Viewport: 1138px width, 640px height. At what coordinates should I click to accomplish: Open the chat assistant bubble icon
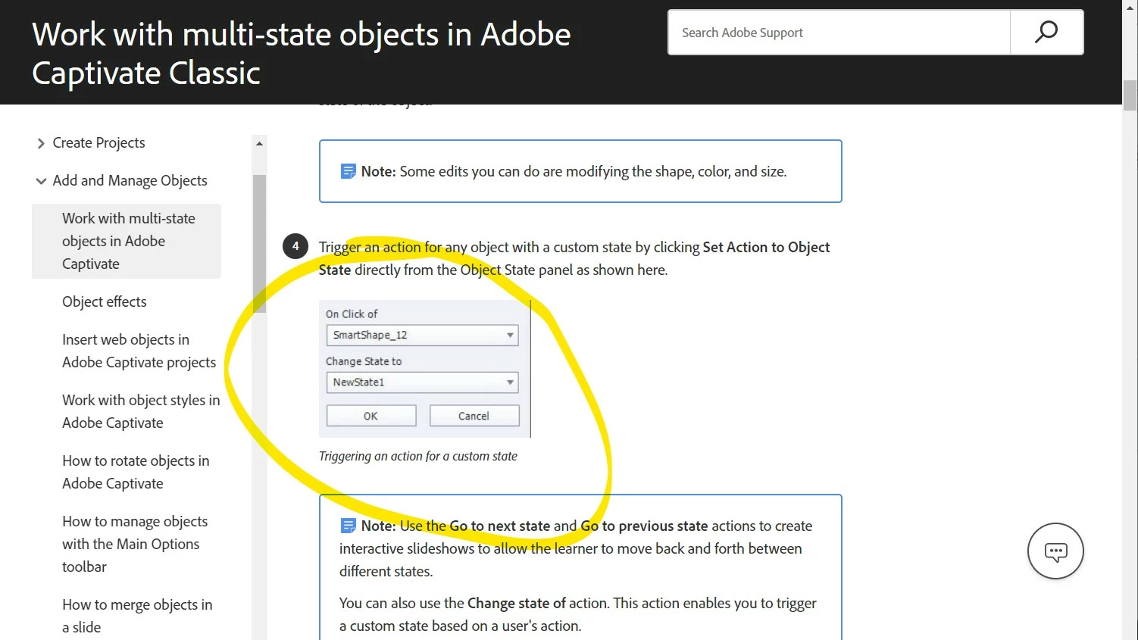(x=1055, y=551)
